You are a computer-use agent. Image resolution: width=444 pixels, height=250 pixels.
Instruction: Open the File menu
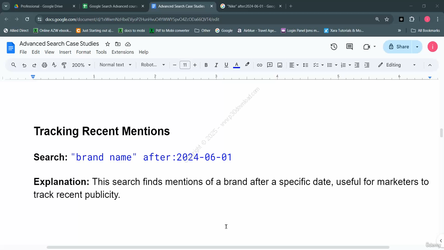pyautogui.click(x=23, y=52)
